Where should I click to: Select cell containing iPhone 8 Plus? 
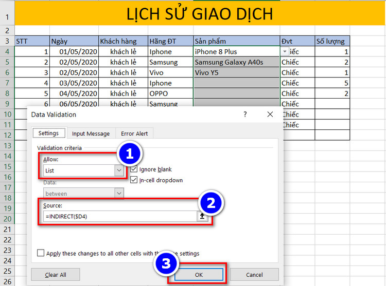237,51
